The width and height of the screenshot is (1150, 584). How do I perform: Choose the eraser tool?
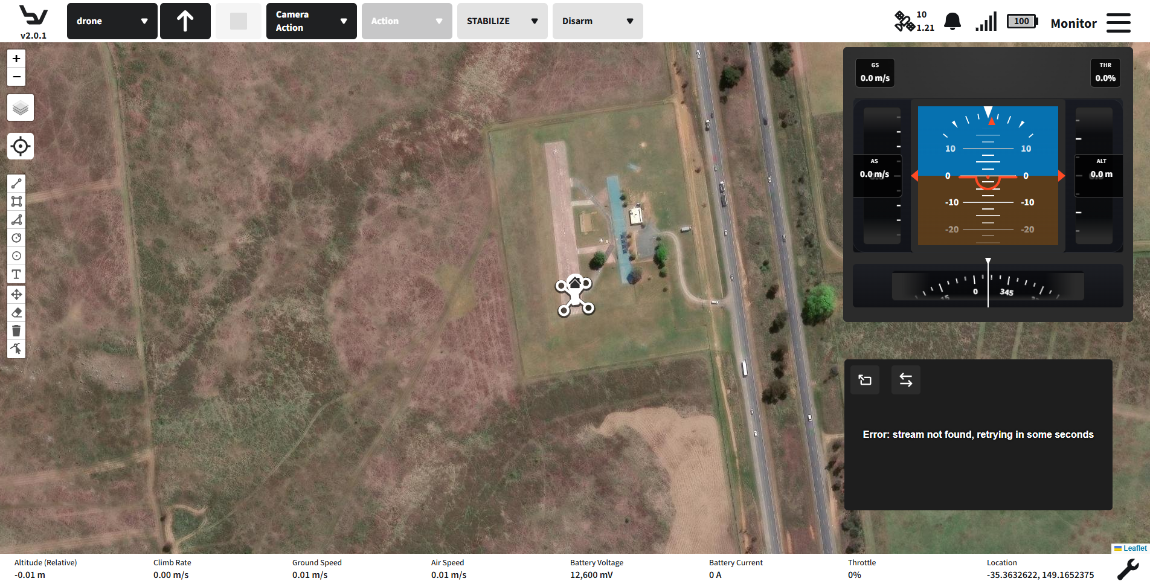(16, 313)
